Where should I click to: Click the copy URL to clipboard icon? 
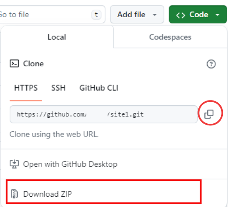(209, 114)
